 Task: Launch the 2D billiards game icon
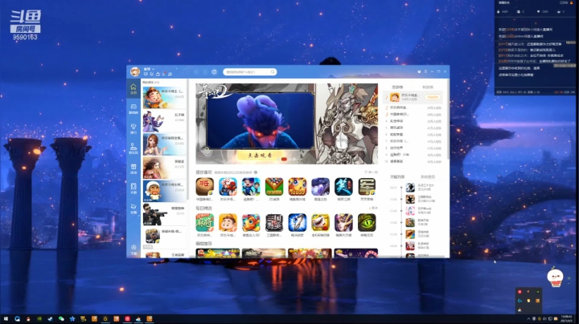click(274, 187)
